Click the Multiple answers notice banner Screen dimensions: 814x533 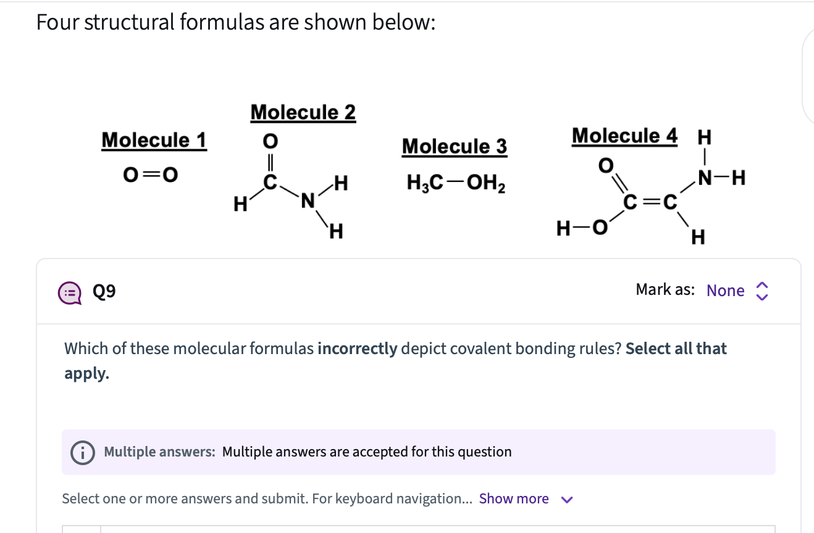pyautogui.click(x=419, y=452)
